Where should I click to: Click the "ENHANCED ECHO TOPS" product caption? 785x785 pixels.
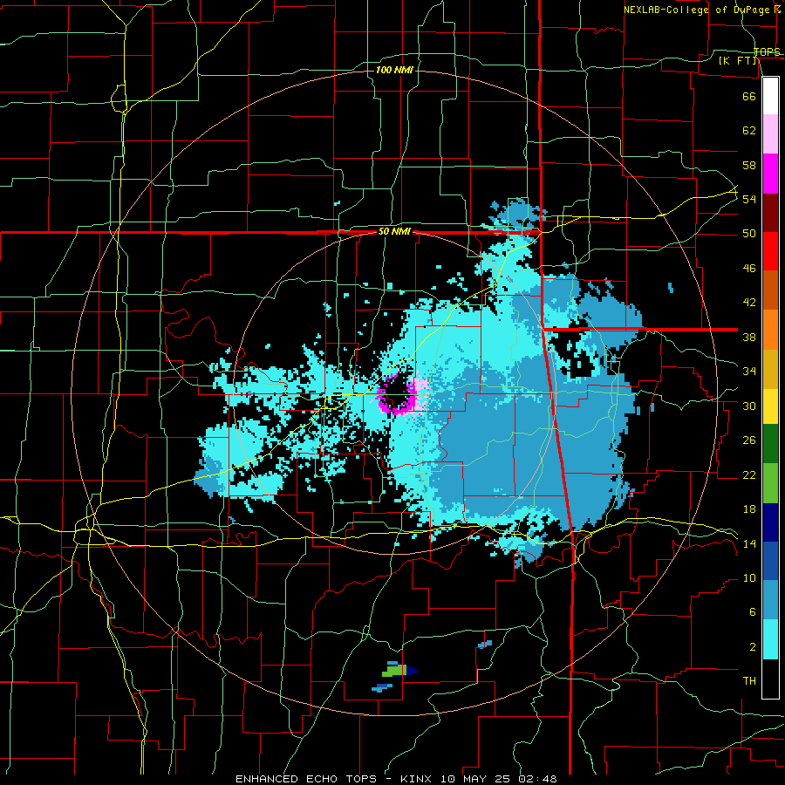(306, 779)
